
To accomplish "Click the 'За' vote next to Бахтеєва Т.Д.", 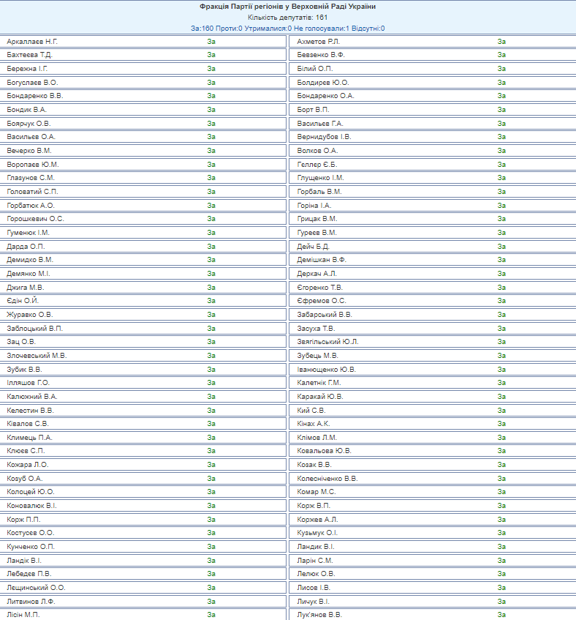I will (x=211, y=55).
